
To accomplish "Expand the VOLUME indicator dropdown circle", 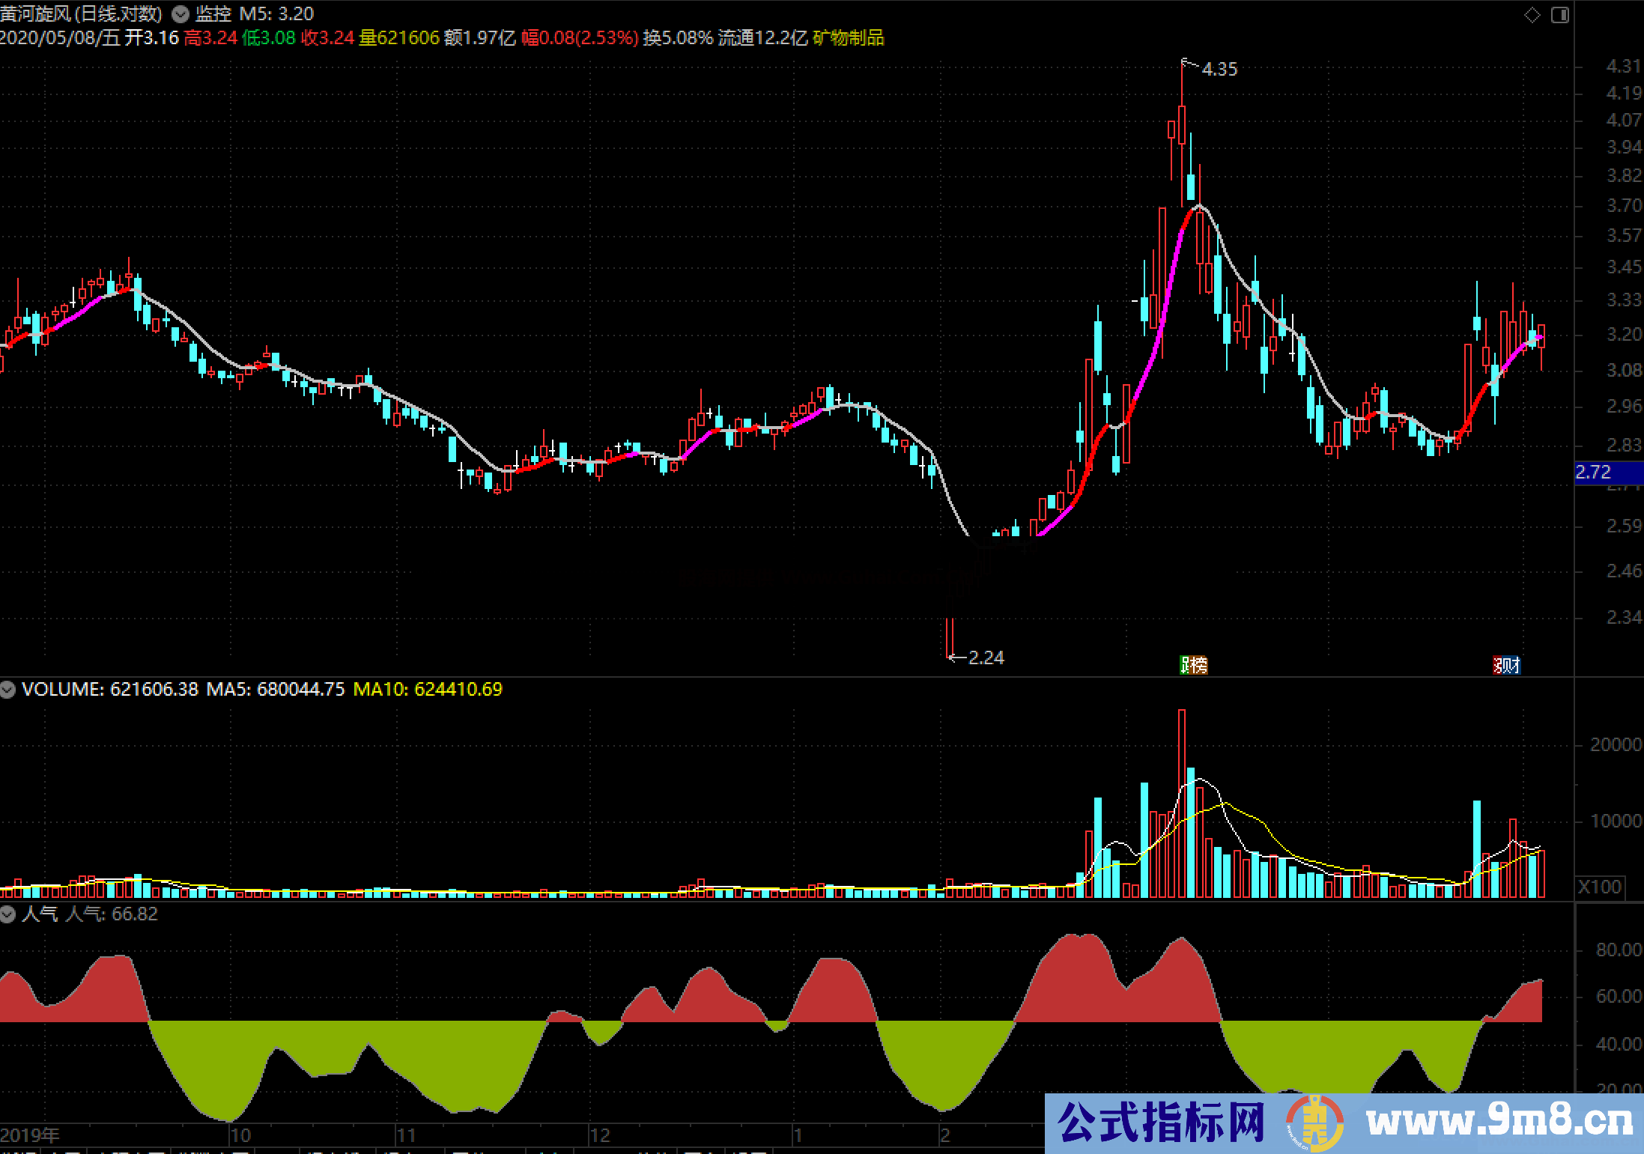I will tap(8, 690).
